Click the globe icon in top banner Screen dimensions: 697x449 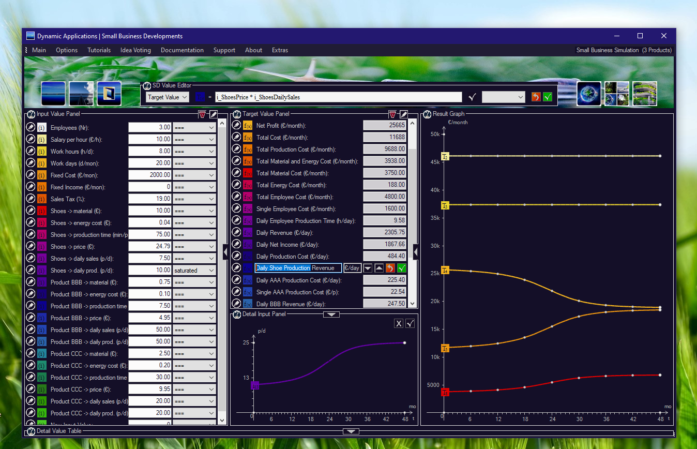589,94
